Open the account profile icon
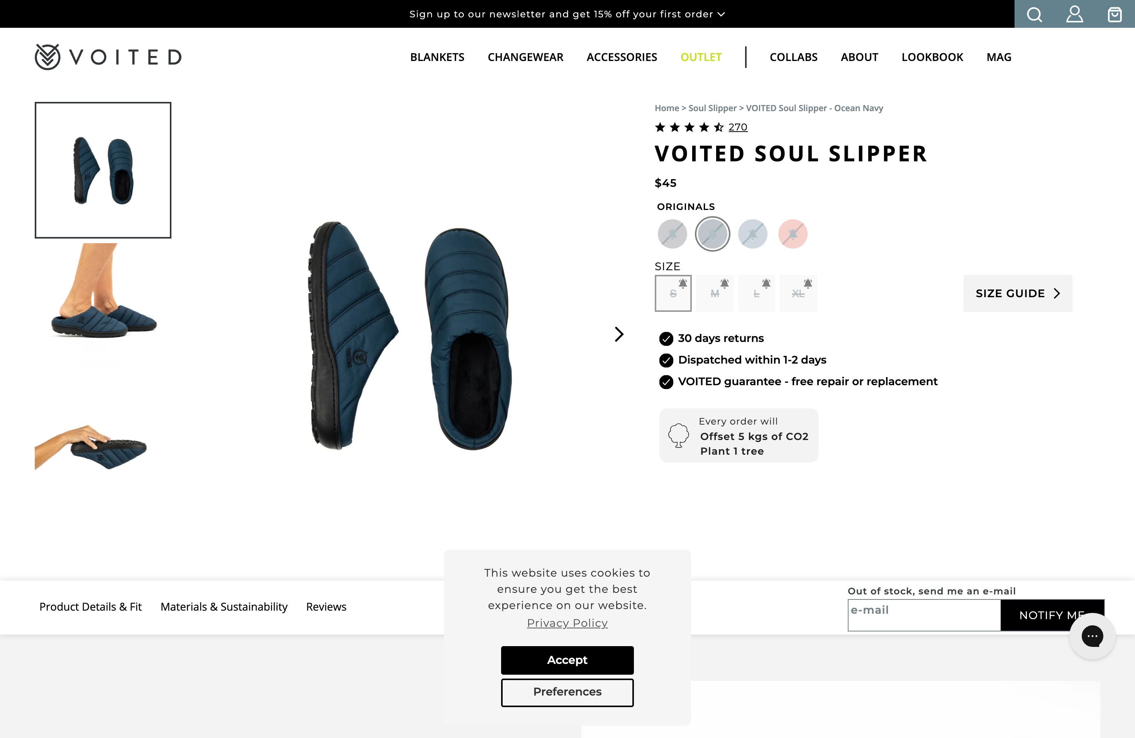1135x738 pixels. point(1074,14)
